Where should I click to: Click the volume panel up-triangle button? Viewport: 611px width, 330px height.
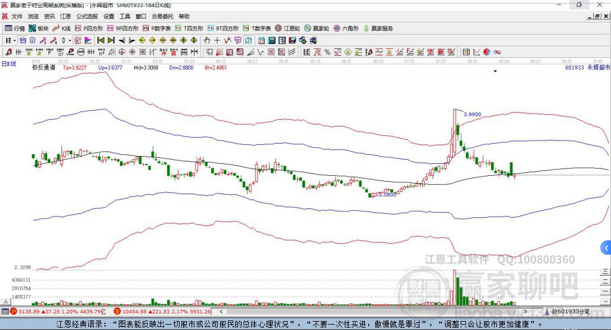pos(5,301)
